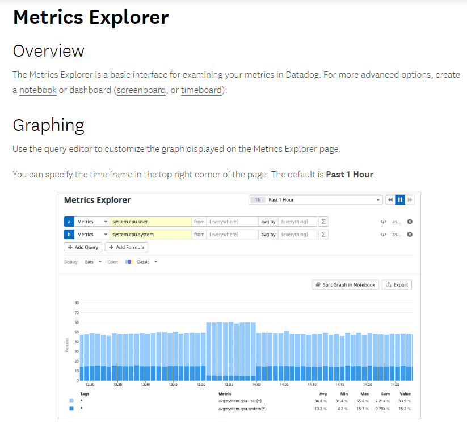Click the (everything) group-by field for query a
The image size is (467, 429).
[x=297, y=222]
